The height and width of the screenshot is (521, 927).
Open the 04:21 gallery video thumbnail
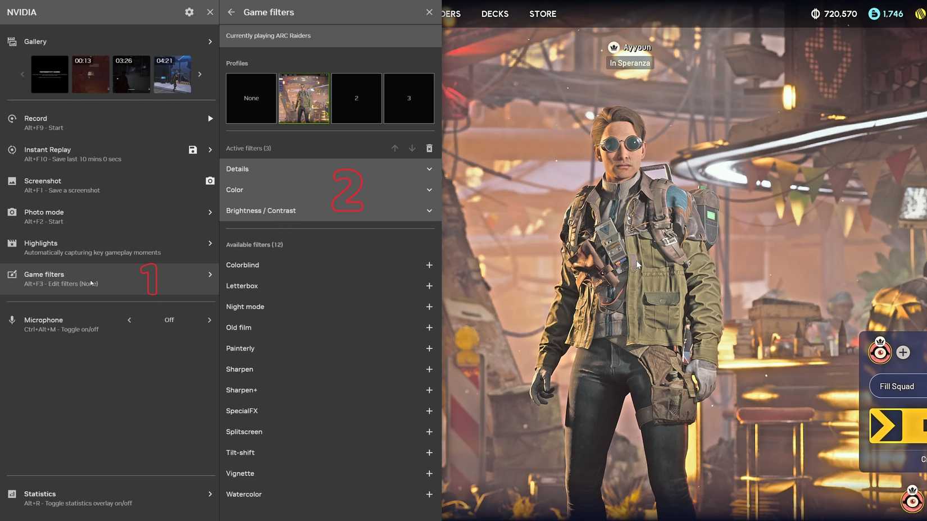[x=172, y=74]
